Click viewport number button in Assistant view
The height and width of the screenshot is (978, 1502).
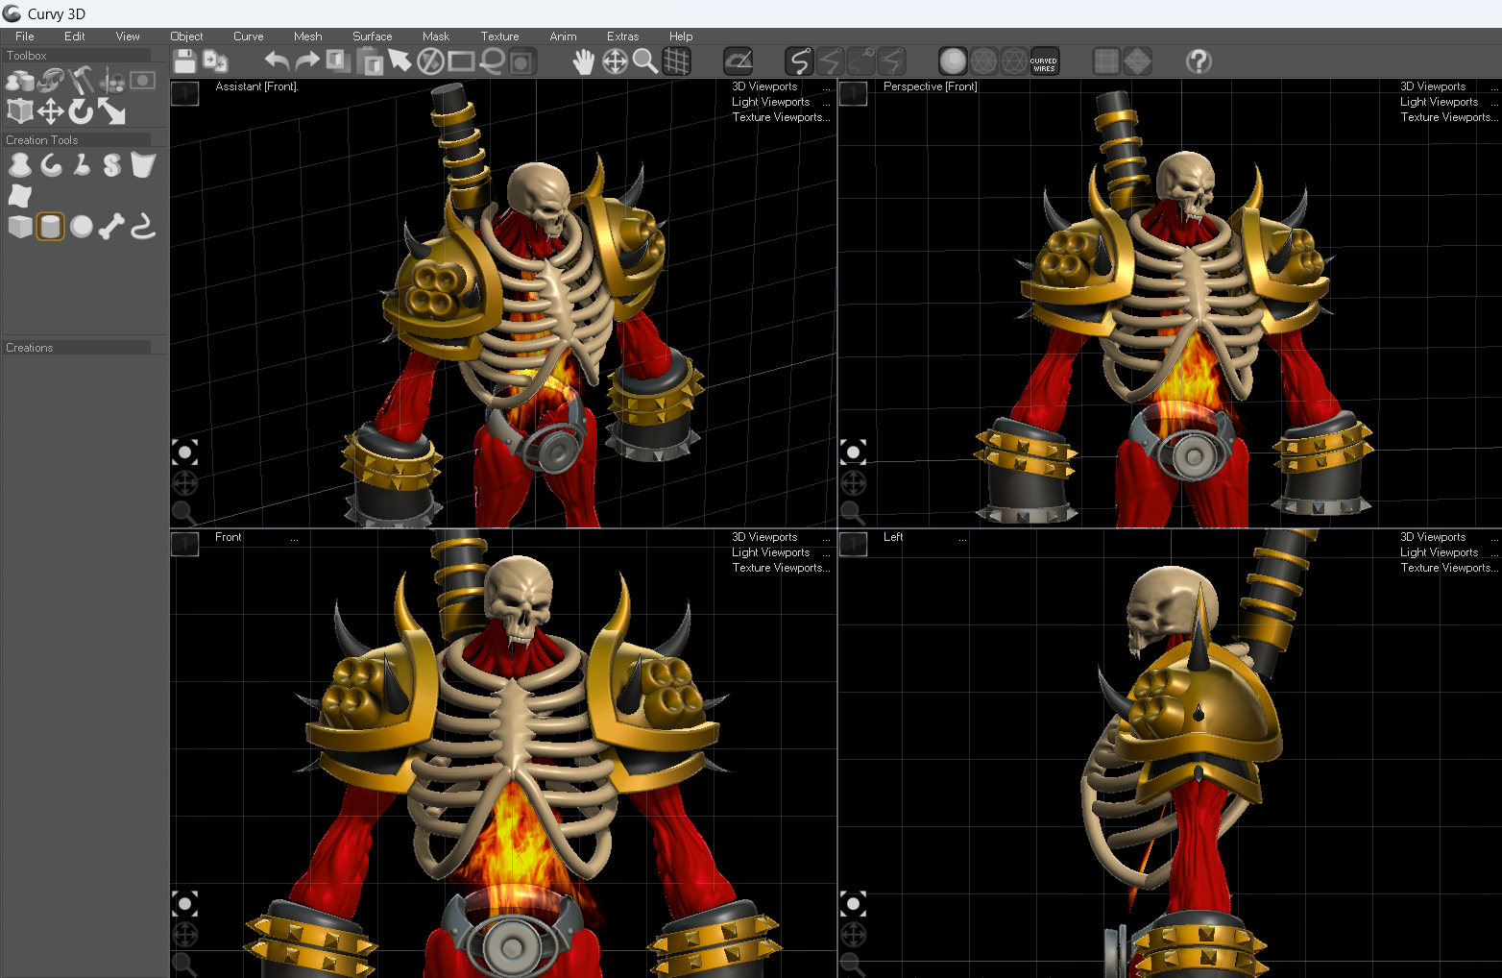point(184,93)
